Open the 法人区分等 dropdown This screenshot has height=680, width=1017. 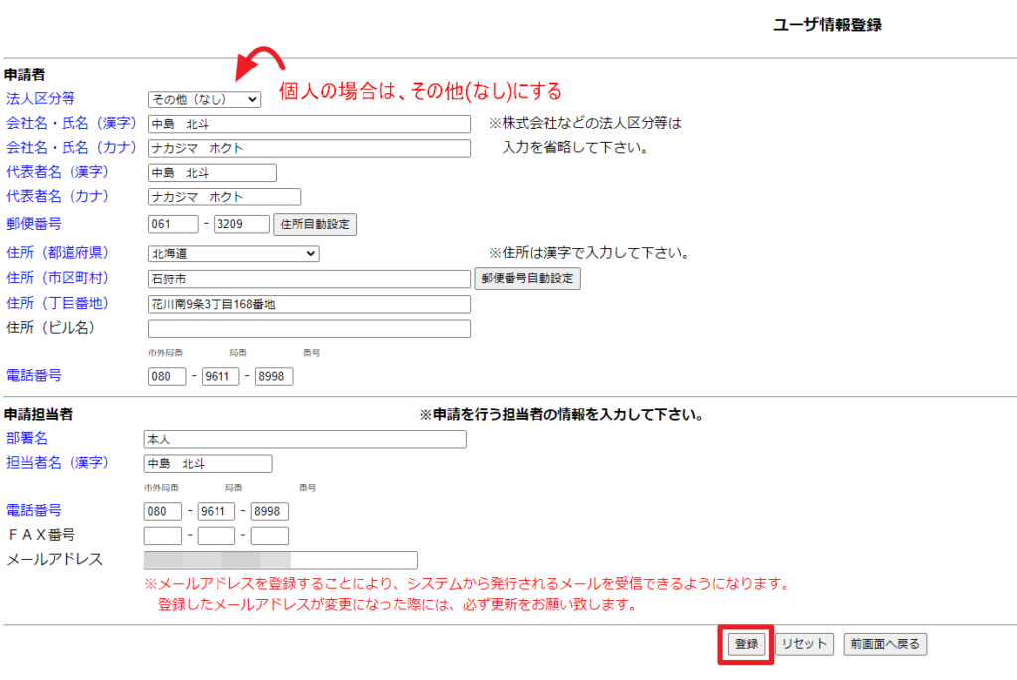tap(204, 99)
